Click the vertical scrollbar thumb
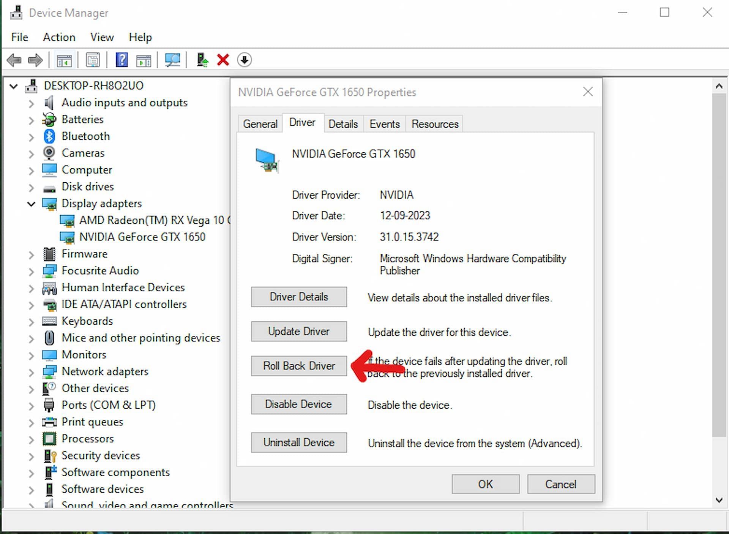Image resolution: width=729 pixels, height=534 pixels. click(719, 265)
